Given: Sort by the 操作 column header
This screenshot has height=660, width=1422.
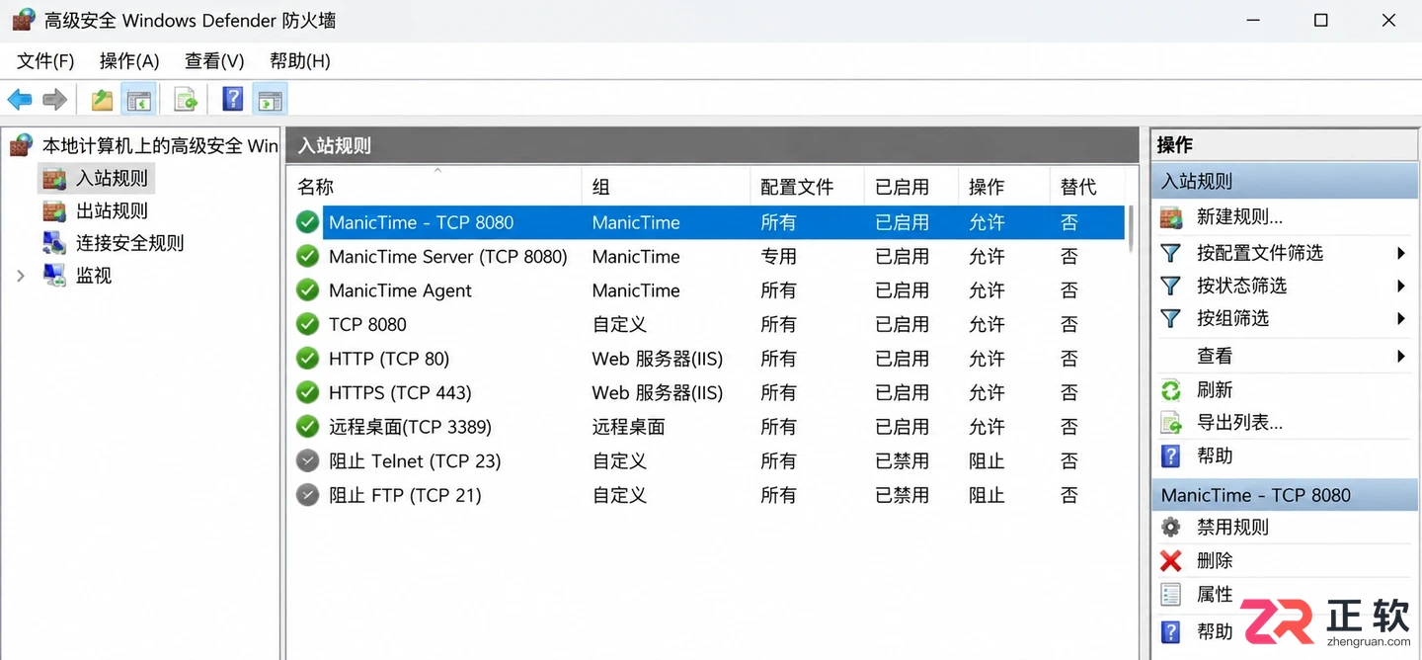Looking at the screenshot, I should [x=1003, y=187].
